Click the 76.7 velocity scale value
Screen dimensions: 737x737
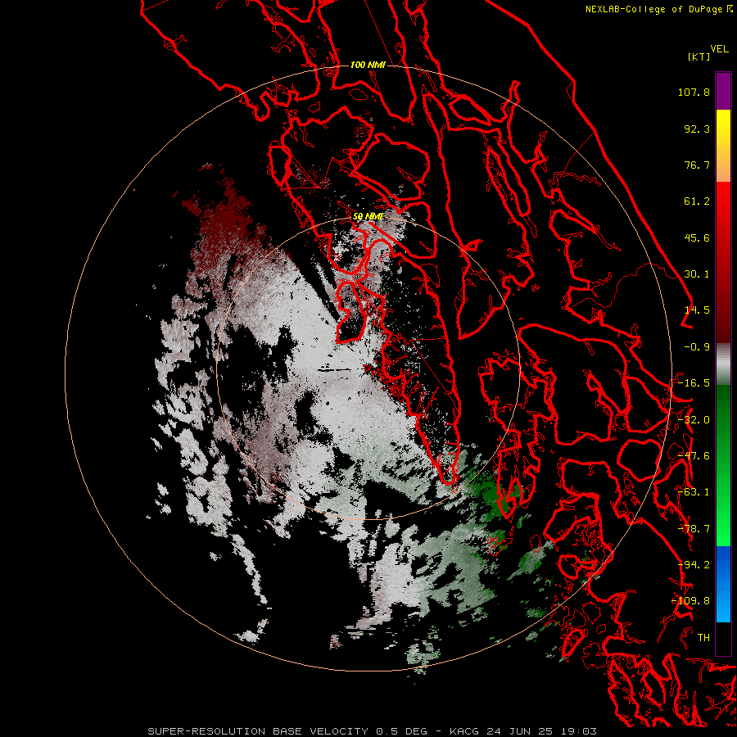coord(697,165)
